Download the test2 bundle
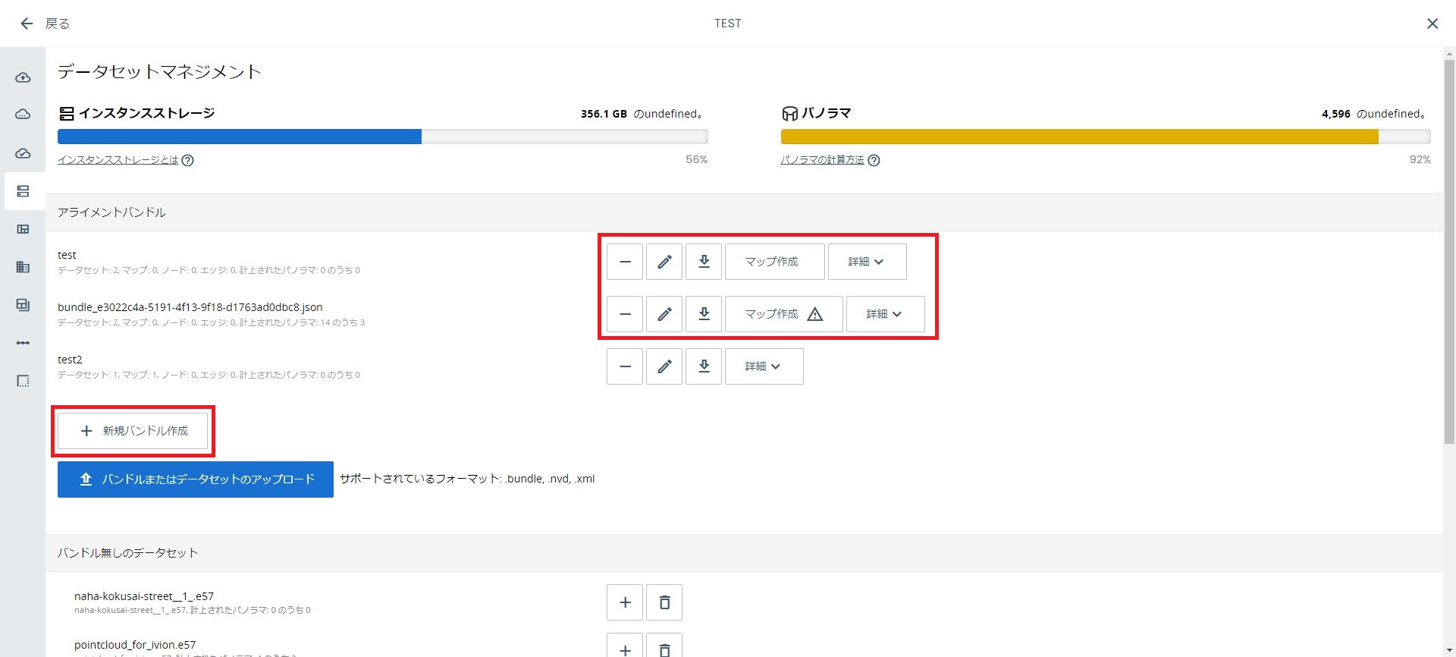The height and width of the screenshot is (657, 1456). point(704,366)
